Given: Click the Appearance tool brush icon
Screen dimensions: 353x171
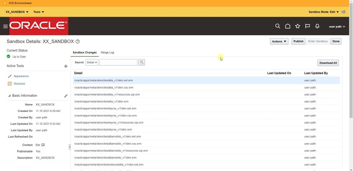Looking at the screenshot, I should click(10, 76).
